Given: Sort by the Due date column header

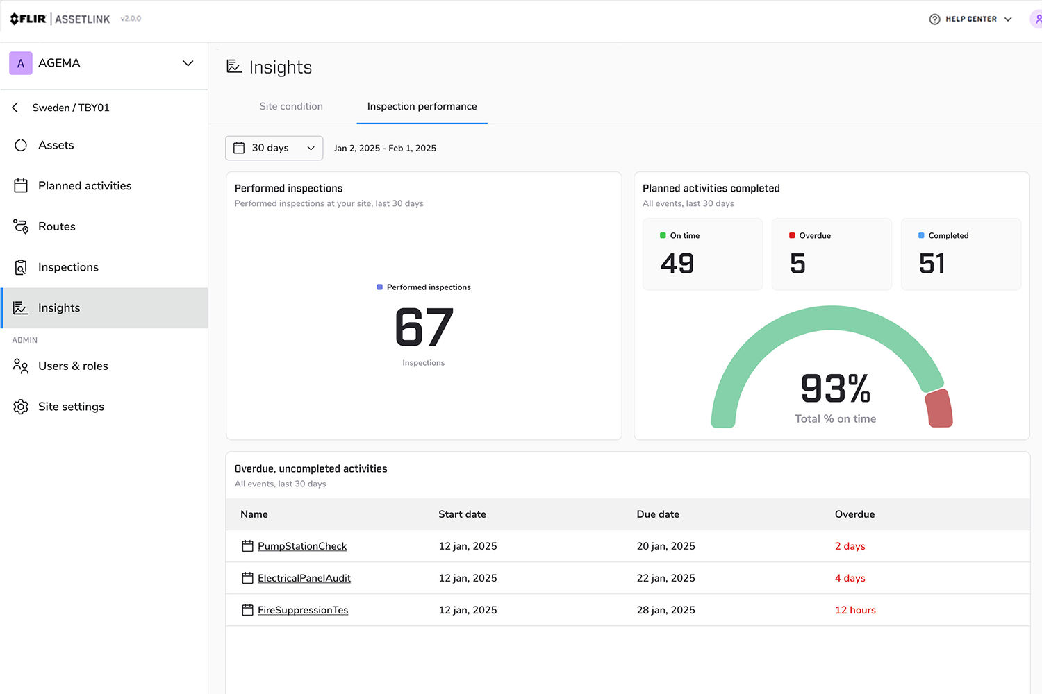Looking at the screenshot, I should pyautogui.click(x=658, y=514).
